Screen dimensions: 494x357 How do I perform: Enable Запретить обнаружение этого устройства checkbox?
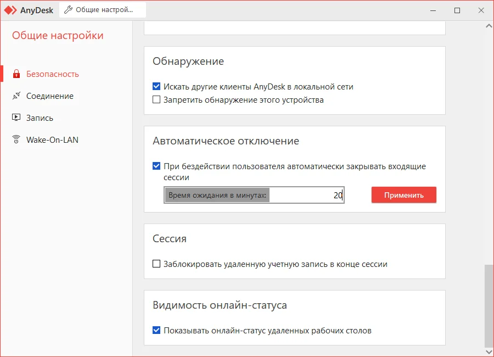156,100
